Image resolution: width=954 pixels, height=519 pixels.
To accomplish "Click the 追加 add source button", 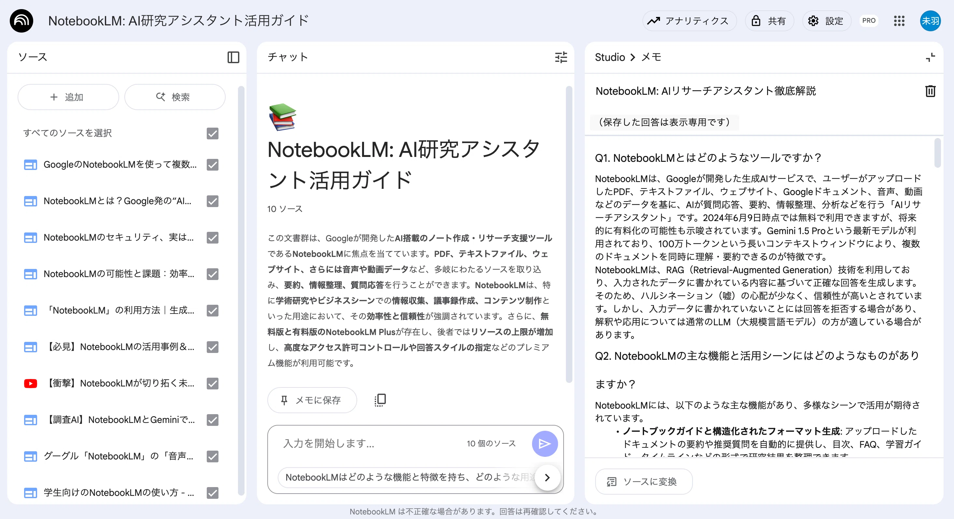I will click(68, 97).
